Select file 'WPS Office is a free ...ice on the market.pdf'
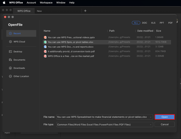 pos(107,56)
